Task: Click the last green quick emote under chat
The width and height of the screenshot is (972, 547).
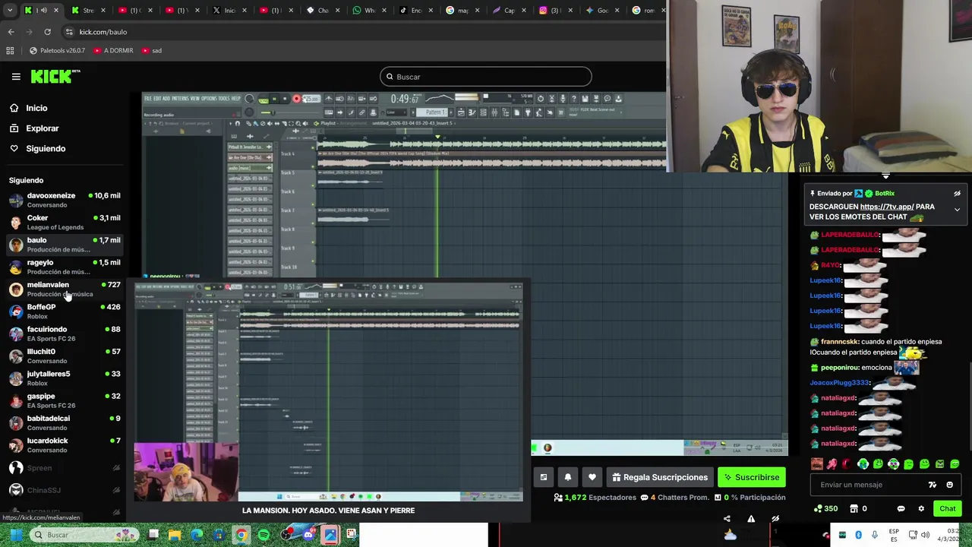Action: [x=955, y=464]
